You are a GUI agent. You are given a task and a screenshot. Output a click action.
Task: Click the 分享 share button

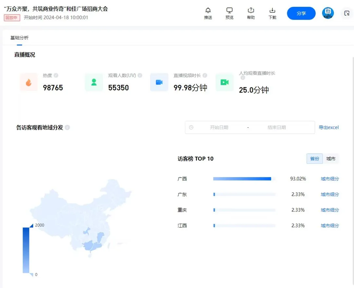pos(301,13)
